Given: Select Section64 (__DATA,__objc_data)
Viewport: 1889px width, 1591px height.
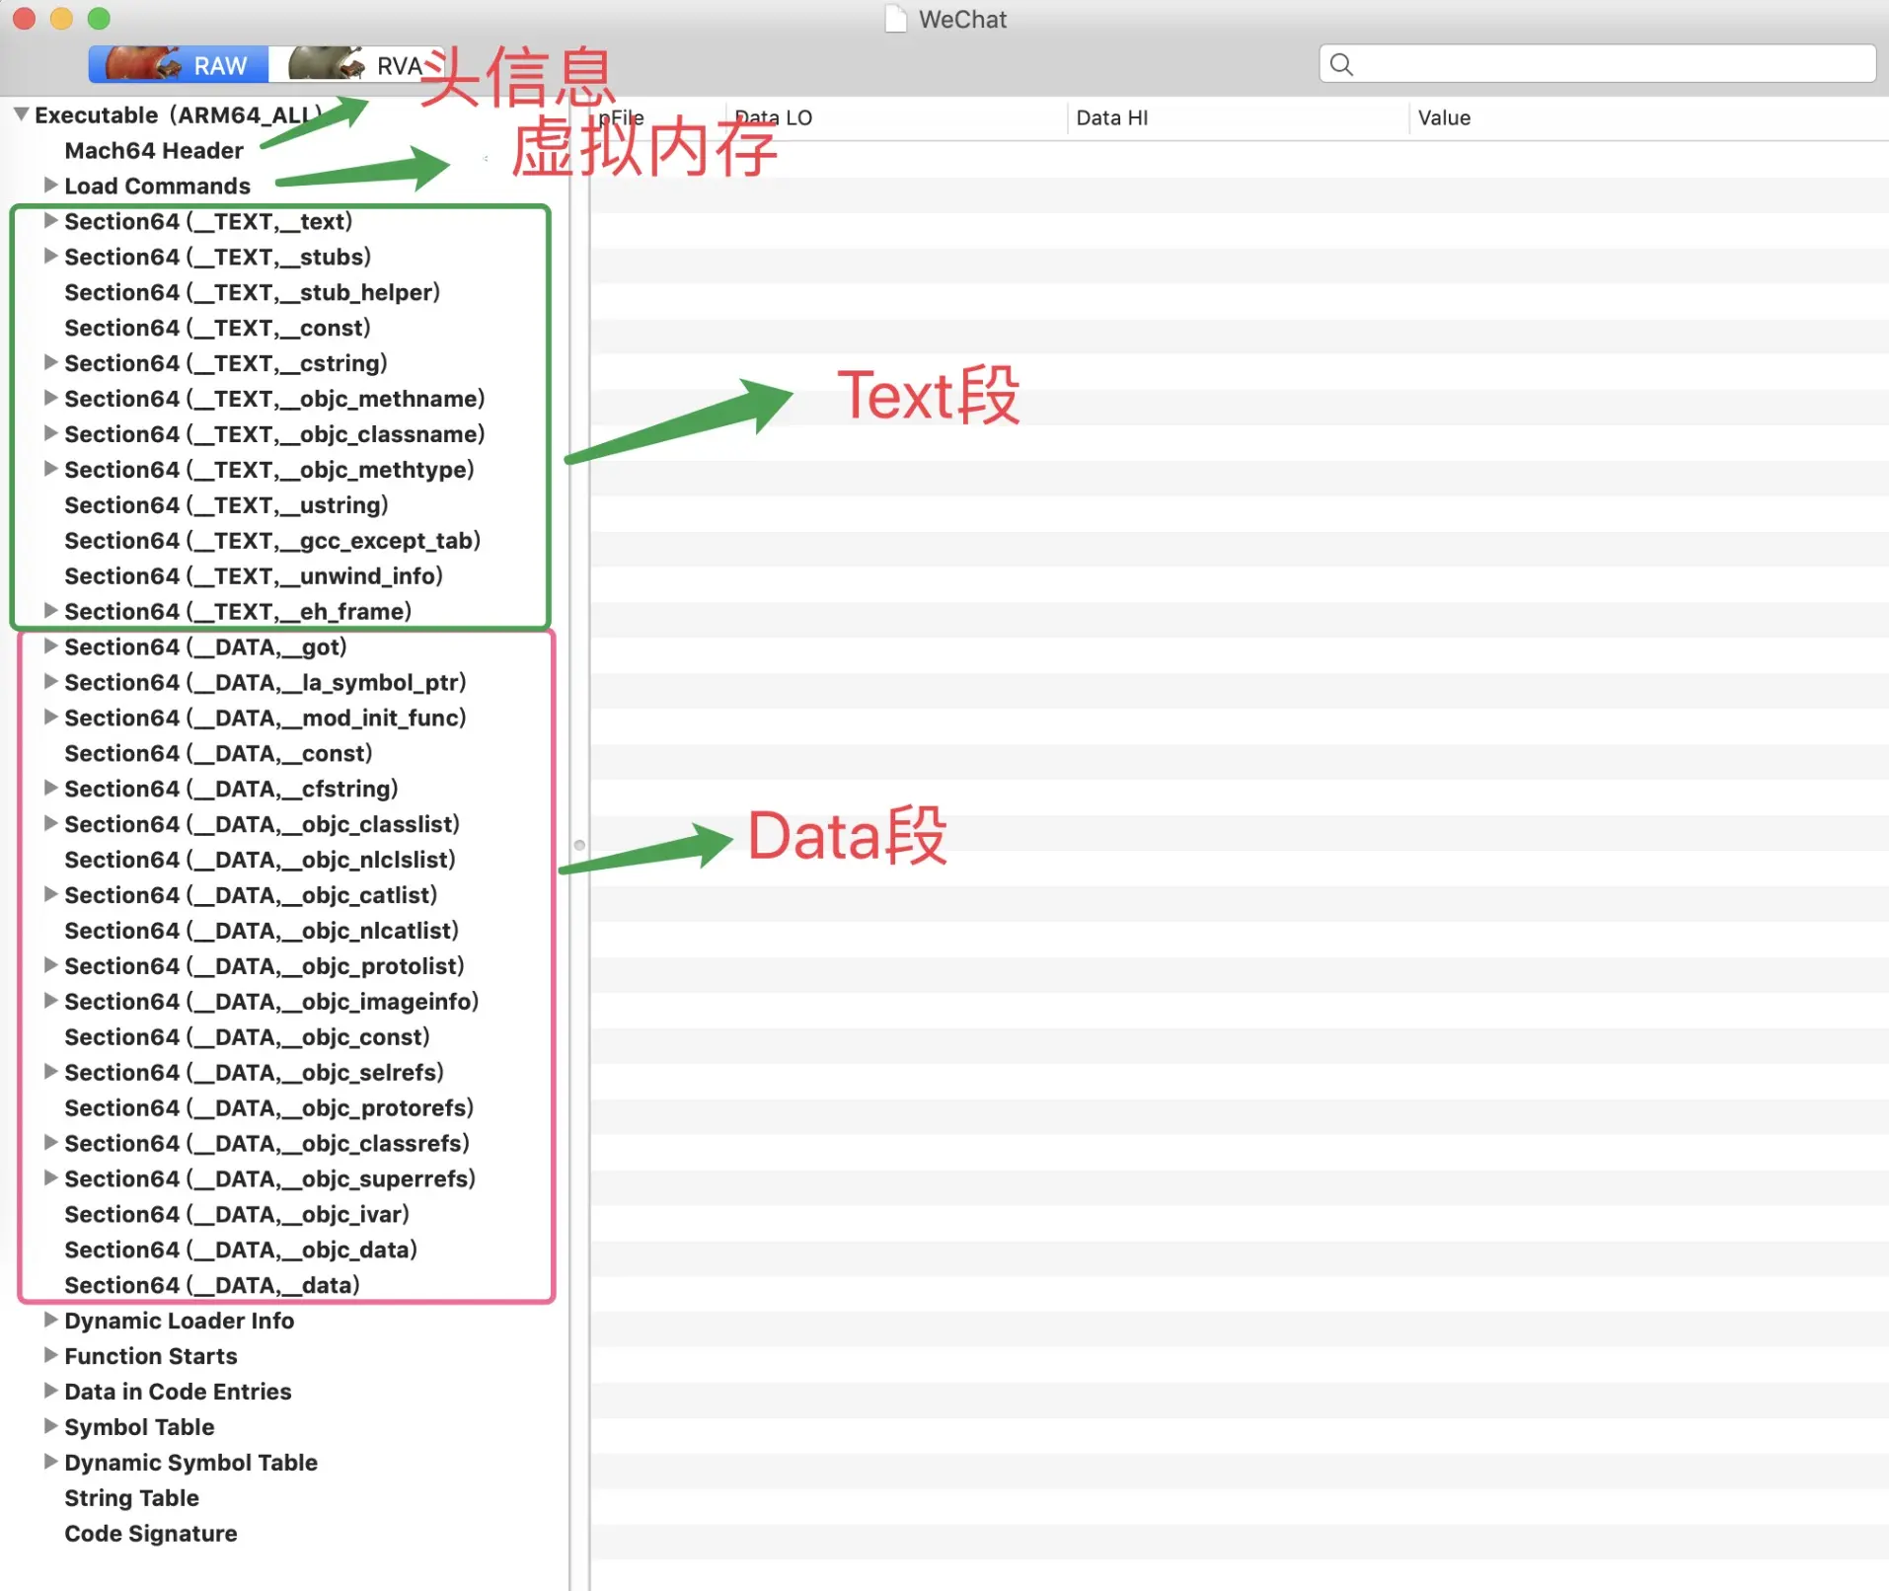Looking at the screenshot, I should pos(241,1250).
